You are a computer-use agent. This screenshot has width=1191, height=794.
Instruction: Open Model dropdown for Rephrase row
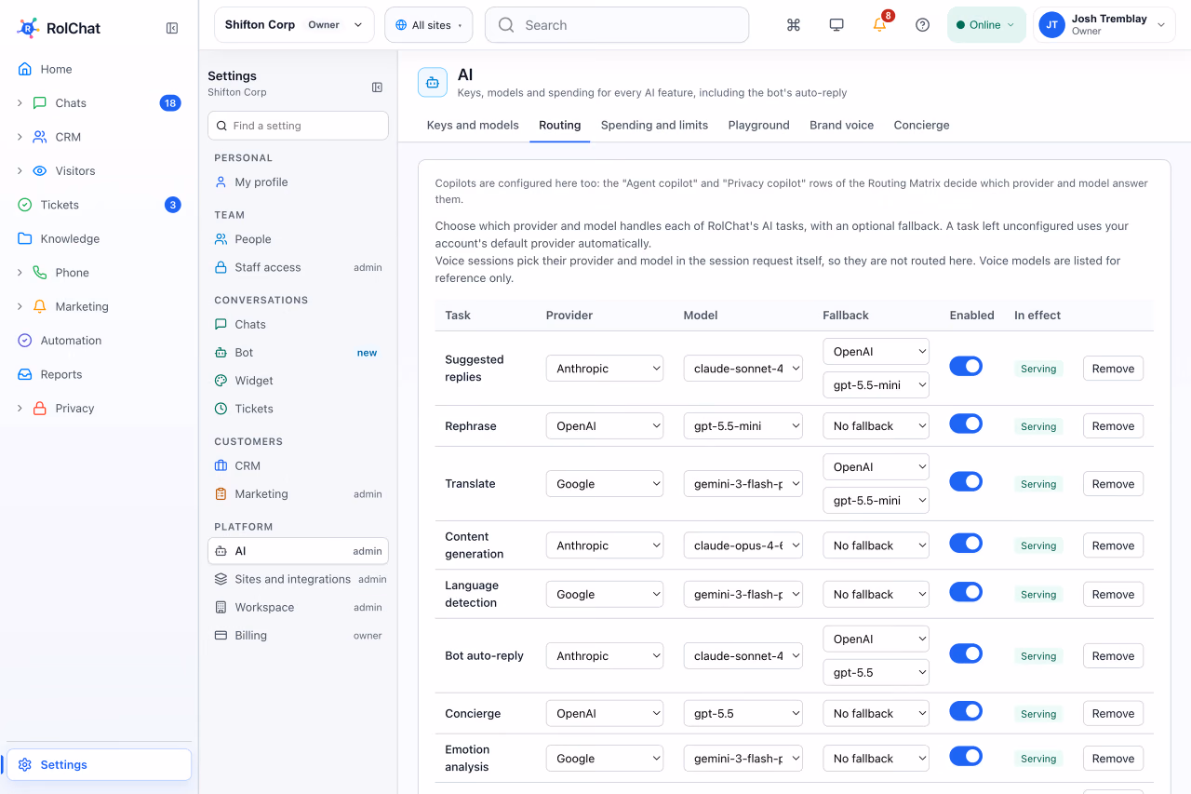coord(743,426)
